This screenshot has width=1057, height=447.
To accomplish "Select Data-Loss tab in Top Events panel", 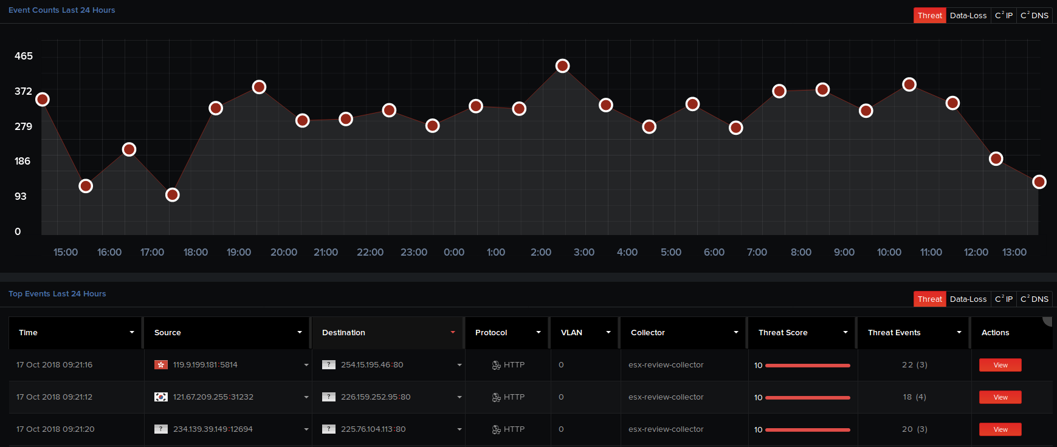I will point(968,299).
